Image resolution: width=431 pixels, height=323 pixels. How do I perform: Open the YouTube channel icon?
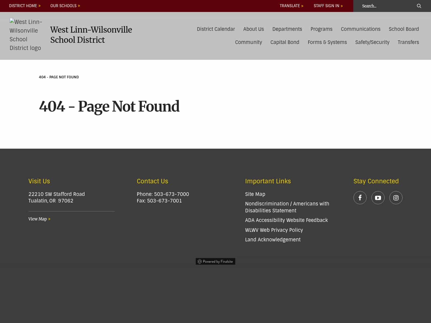pos(378,198)
